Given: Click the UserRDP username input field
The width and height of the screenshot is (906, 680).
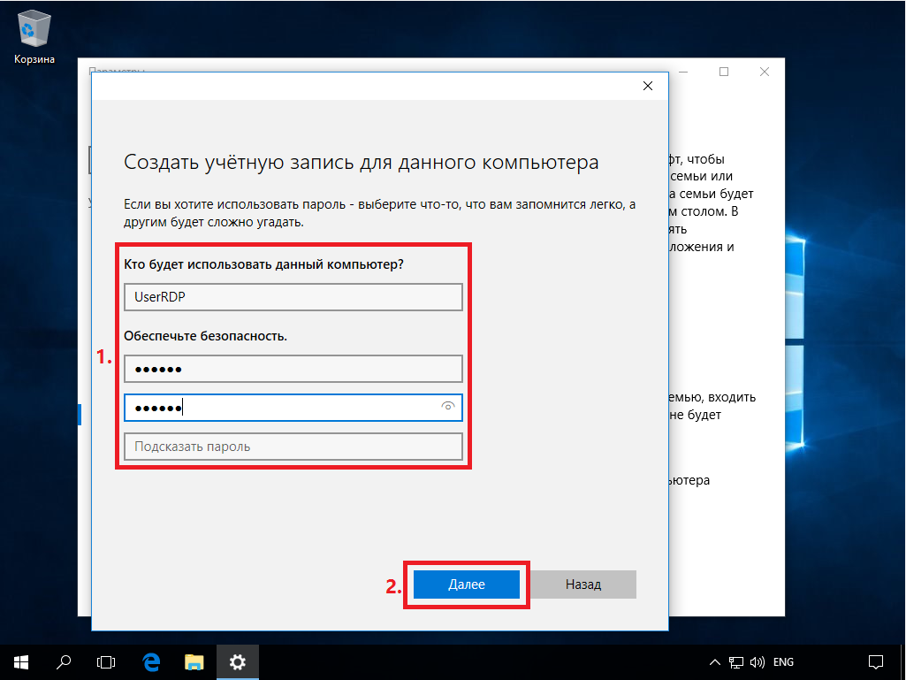Looking at the screenshot, I should 293,297.
